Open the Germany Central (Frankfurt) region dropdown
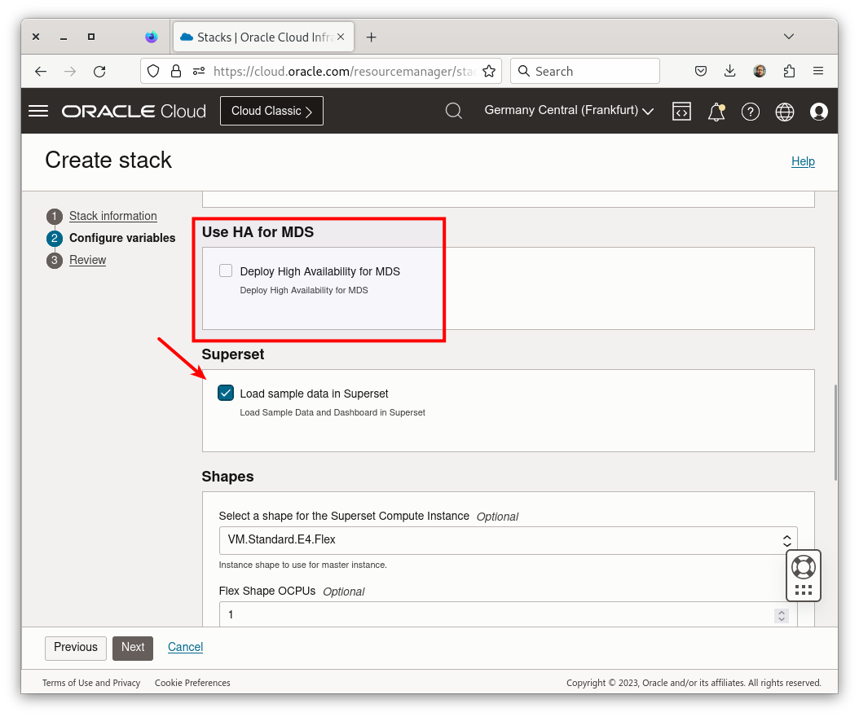 coord(568,110)
